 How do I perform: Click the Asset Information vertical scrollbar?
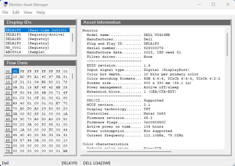click(x=227, y=45)
